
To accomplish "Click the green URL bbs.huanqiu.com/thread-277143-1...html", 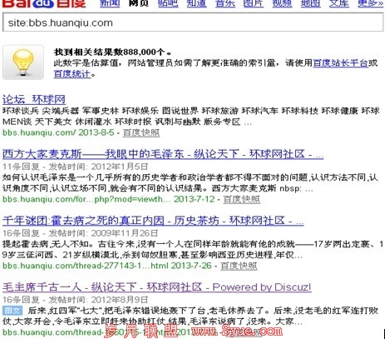I will [86, 266].
